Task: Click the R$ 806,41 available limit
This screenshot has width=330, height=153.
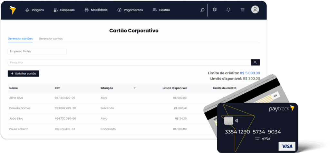Action: 180,108
